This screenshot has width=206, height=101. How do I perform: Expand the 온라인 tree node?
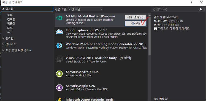click(x=3, y=38)
